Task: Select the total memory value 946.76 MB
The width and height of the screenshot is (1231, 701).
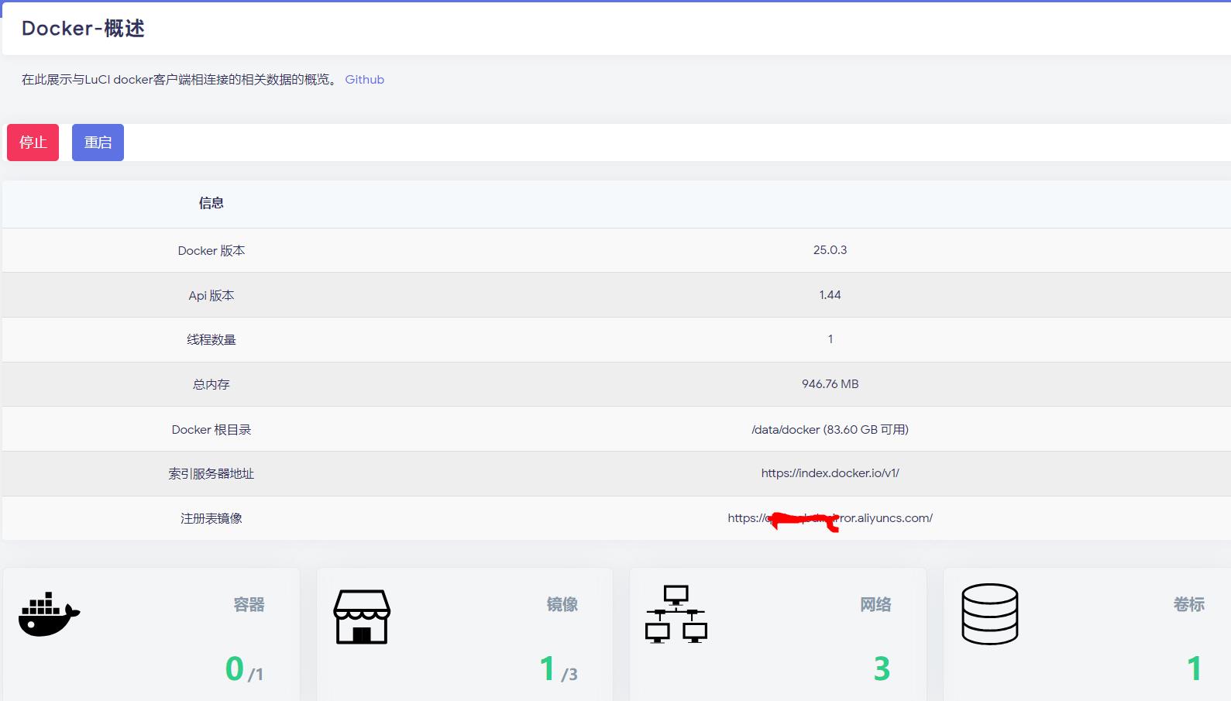Action: pos(830,384)
